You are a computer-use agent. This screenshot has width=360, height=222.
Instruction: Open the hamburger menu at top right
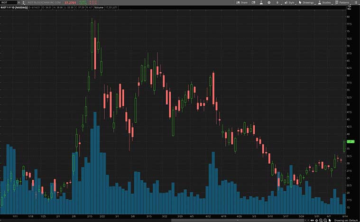pos(357,2)
